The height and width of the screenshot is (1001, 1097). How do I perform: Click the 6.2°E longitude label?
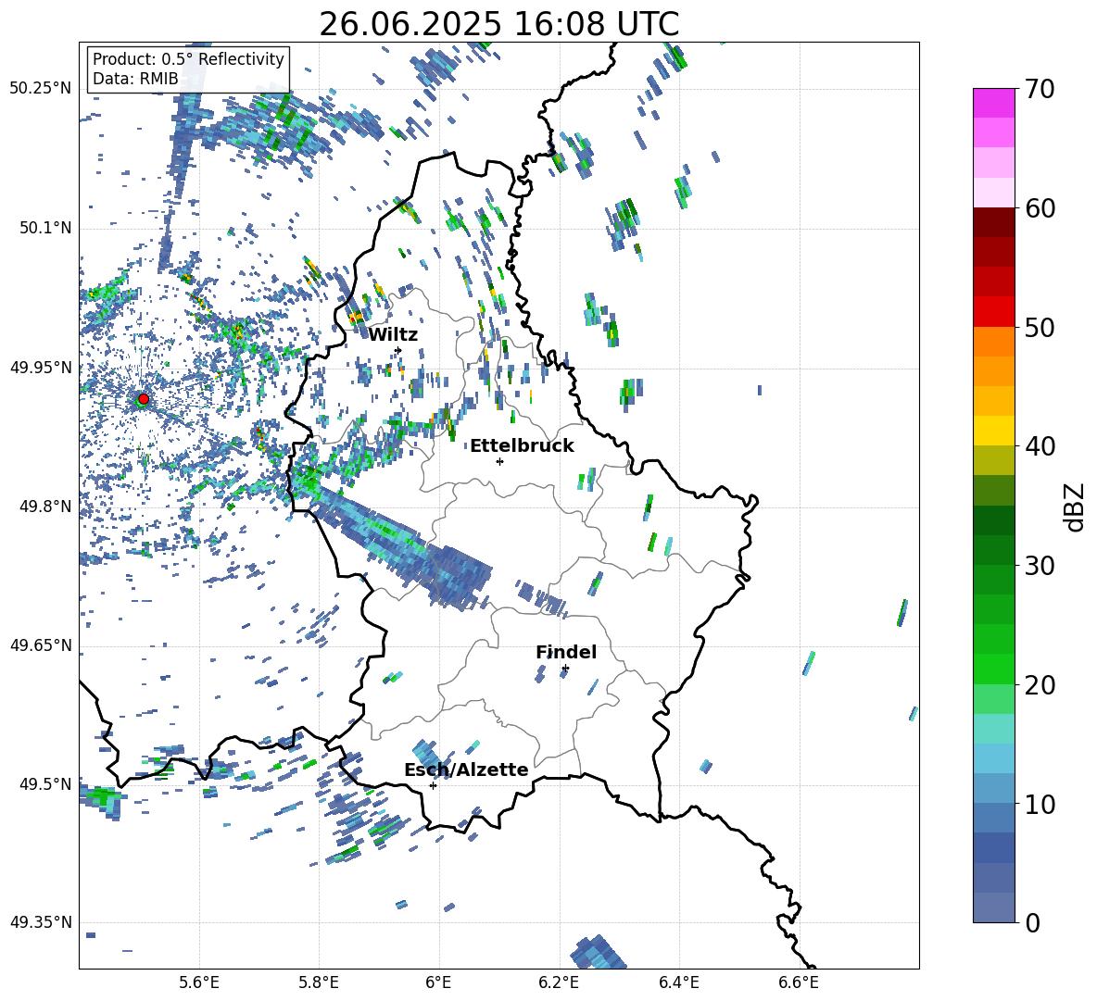559,982
